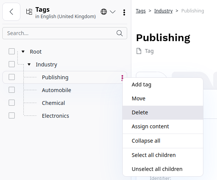Open the Tags breadcrumb link
This screenshot has width=217, height=180.
[x=141, y=11]
